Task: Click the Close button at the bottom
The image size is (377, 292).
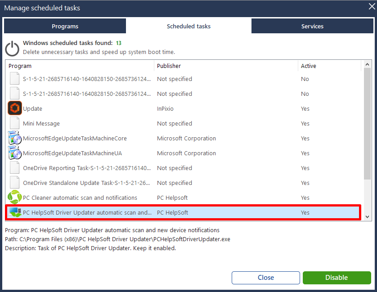Action: [266, 278]
